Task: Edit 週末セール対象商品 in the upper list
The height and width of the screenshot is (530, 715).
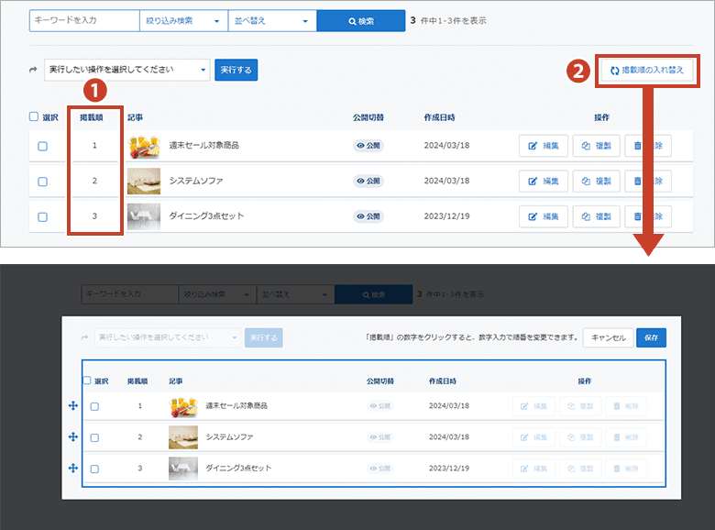Action: pyautogui.click(x=544, y=146)
